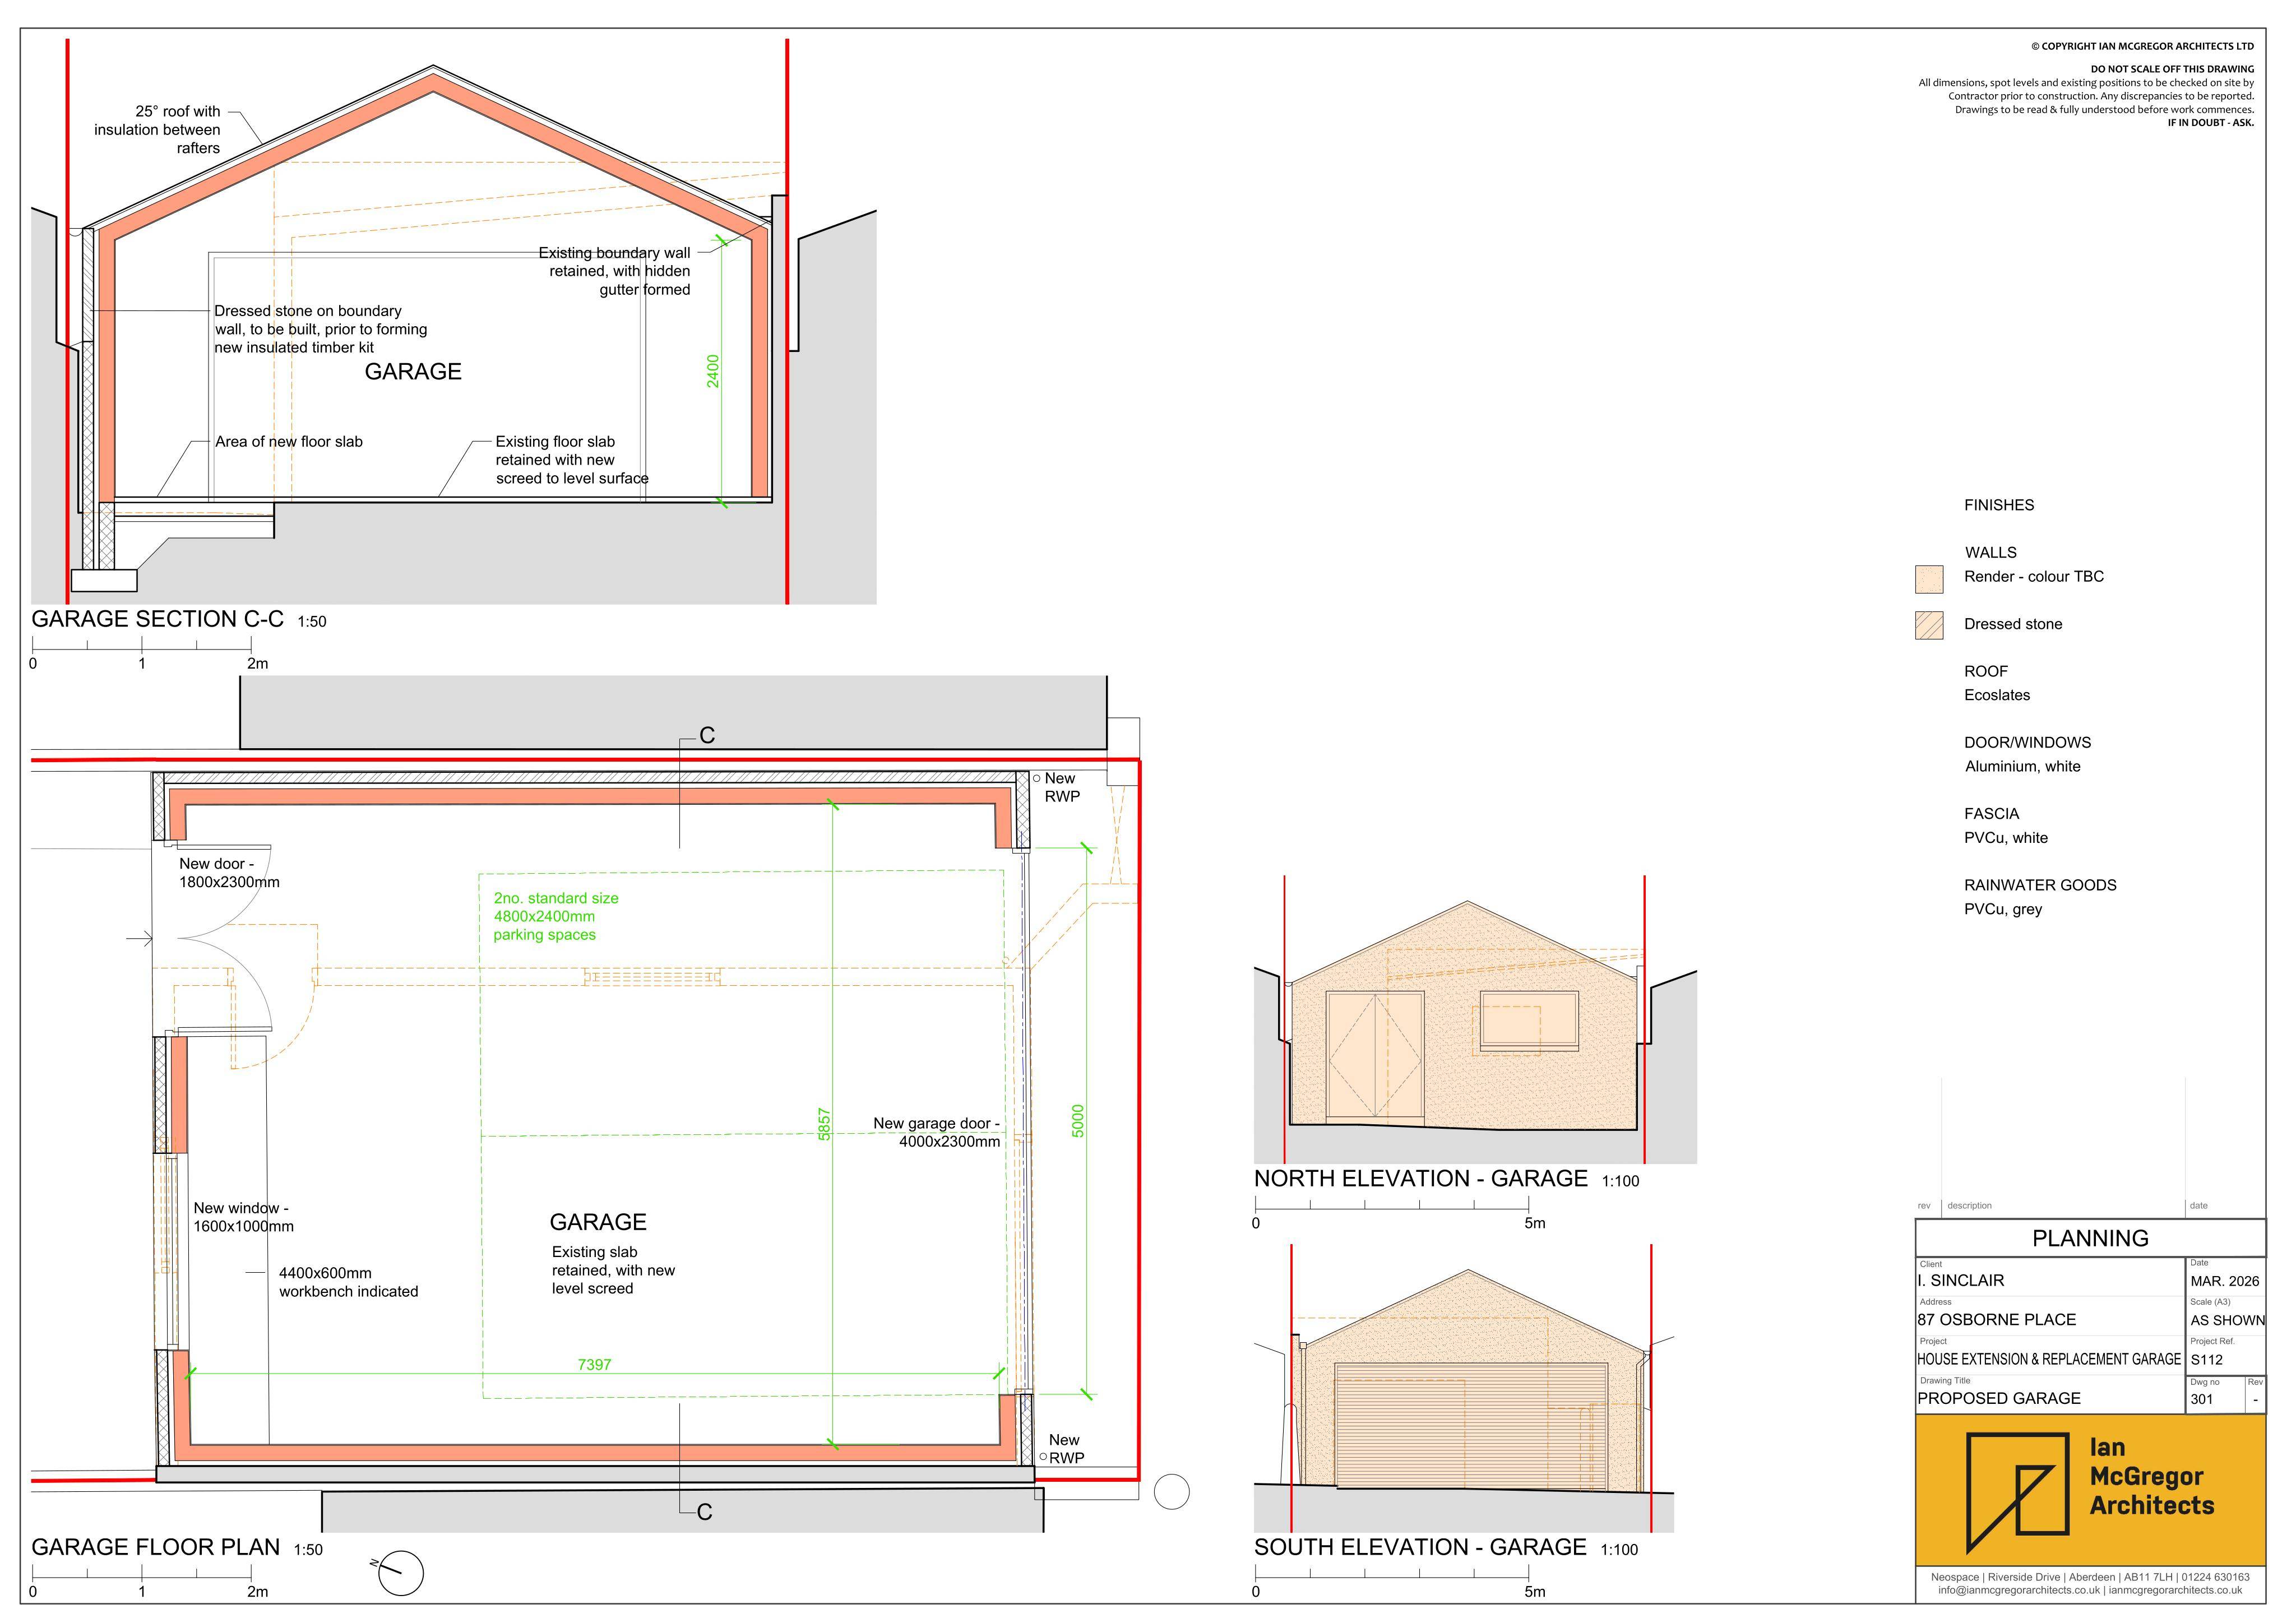
Task: Select the Dressed stone hatch swatch
Action: [x=1929, y=626]
